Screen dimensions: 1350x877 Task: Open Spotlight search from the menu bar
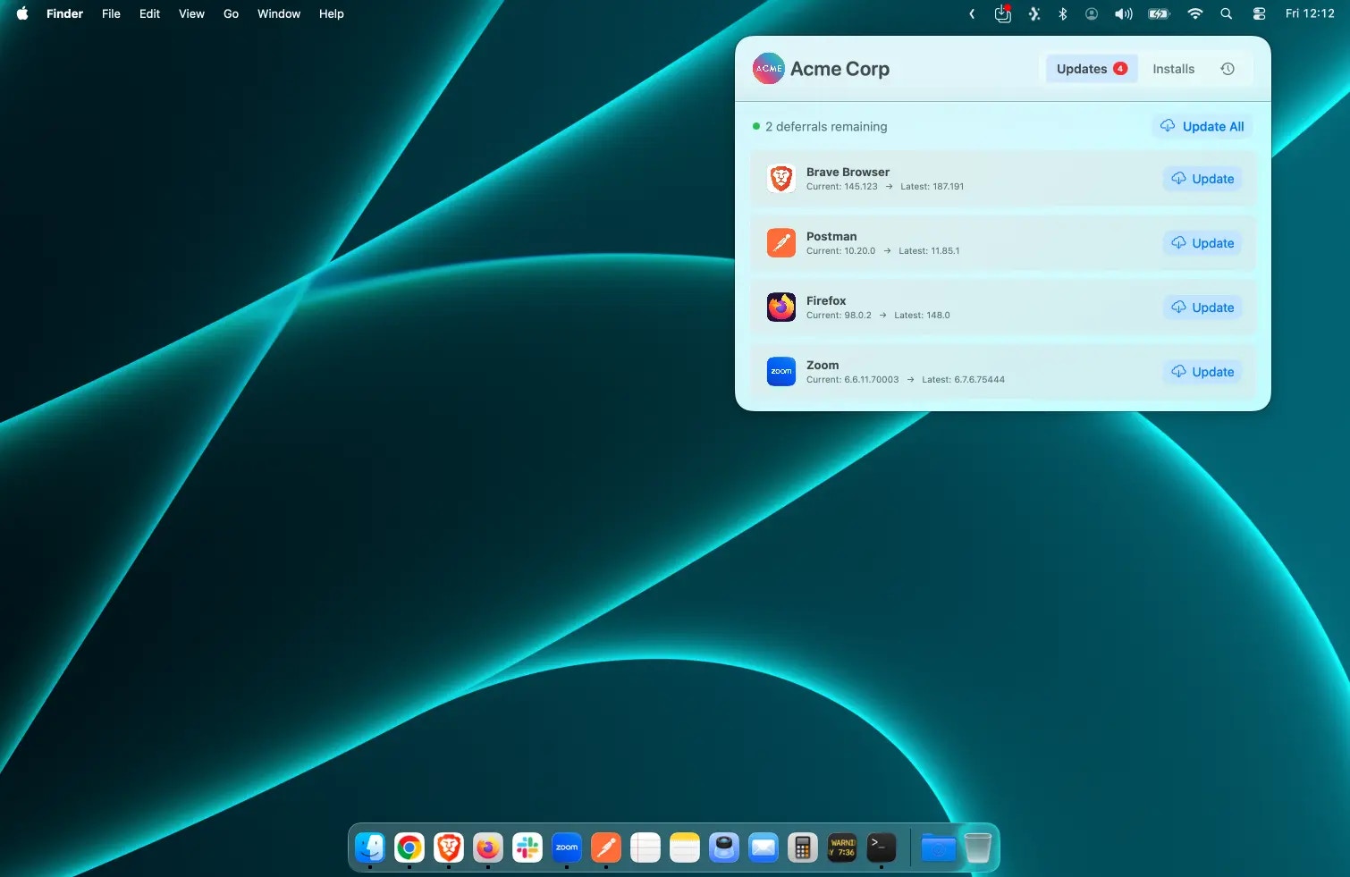tap(1226, 13)
